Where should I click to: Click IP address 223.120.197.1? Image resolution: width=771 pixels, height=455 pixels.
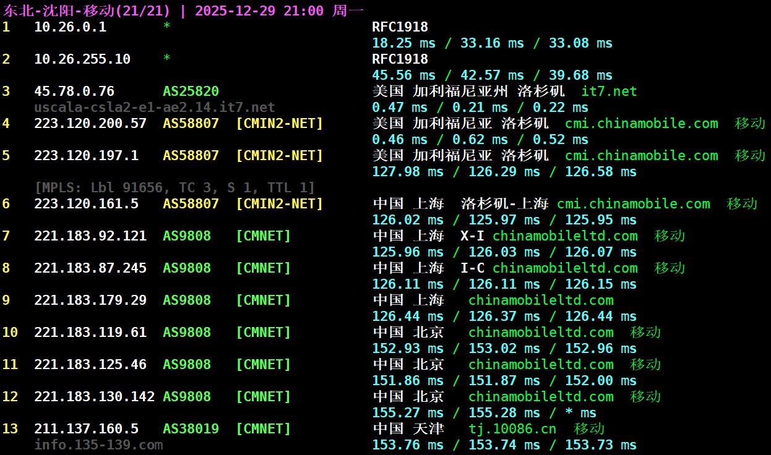[86, 156]
